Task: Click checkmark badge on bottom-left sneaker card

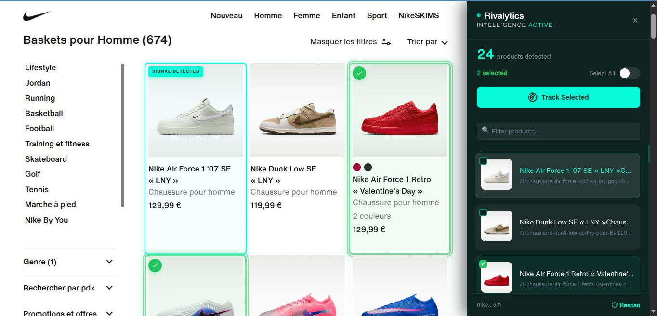Action: click(x=155, y=265)
